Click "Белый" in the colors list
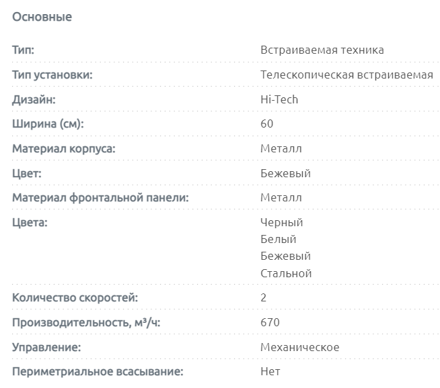 [x=279, y=239]
